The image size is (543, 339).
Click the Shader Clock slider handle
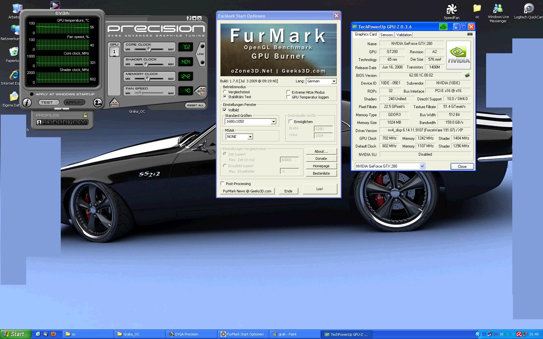coord(146,64)
